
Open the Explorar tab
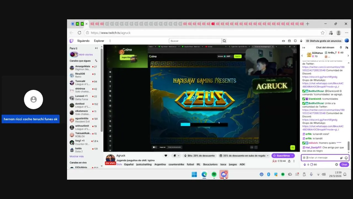99,41
